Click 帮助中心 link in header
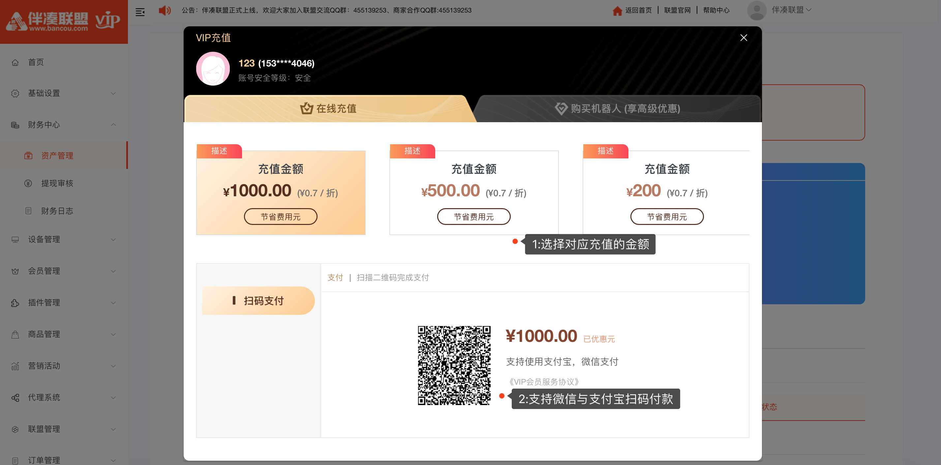This screenshot has height=465, width=941. [716, 10]
